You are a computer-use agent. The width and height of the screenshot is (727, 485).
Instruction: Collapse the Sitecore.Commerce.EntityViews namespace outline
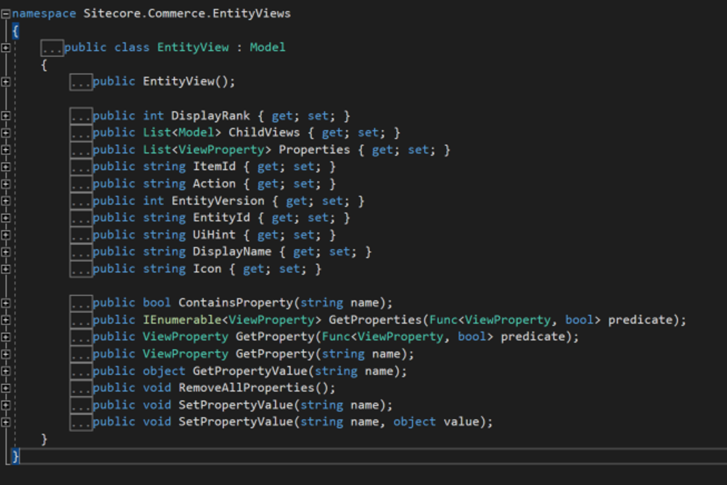(5, 14)
